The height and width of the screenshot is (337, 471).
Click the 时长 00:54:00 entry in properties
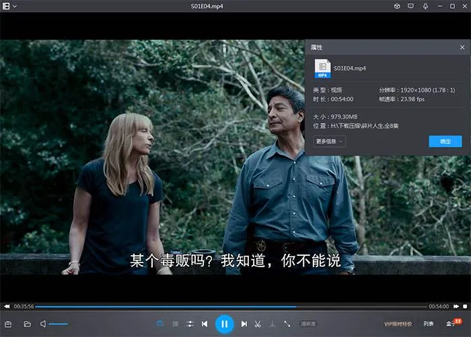333,99
